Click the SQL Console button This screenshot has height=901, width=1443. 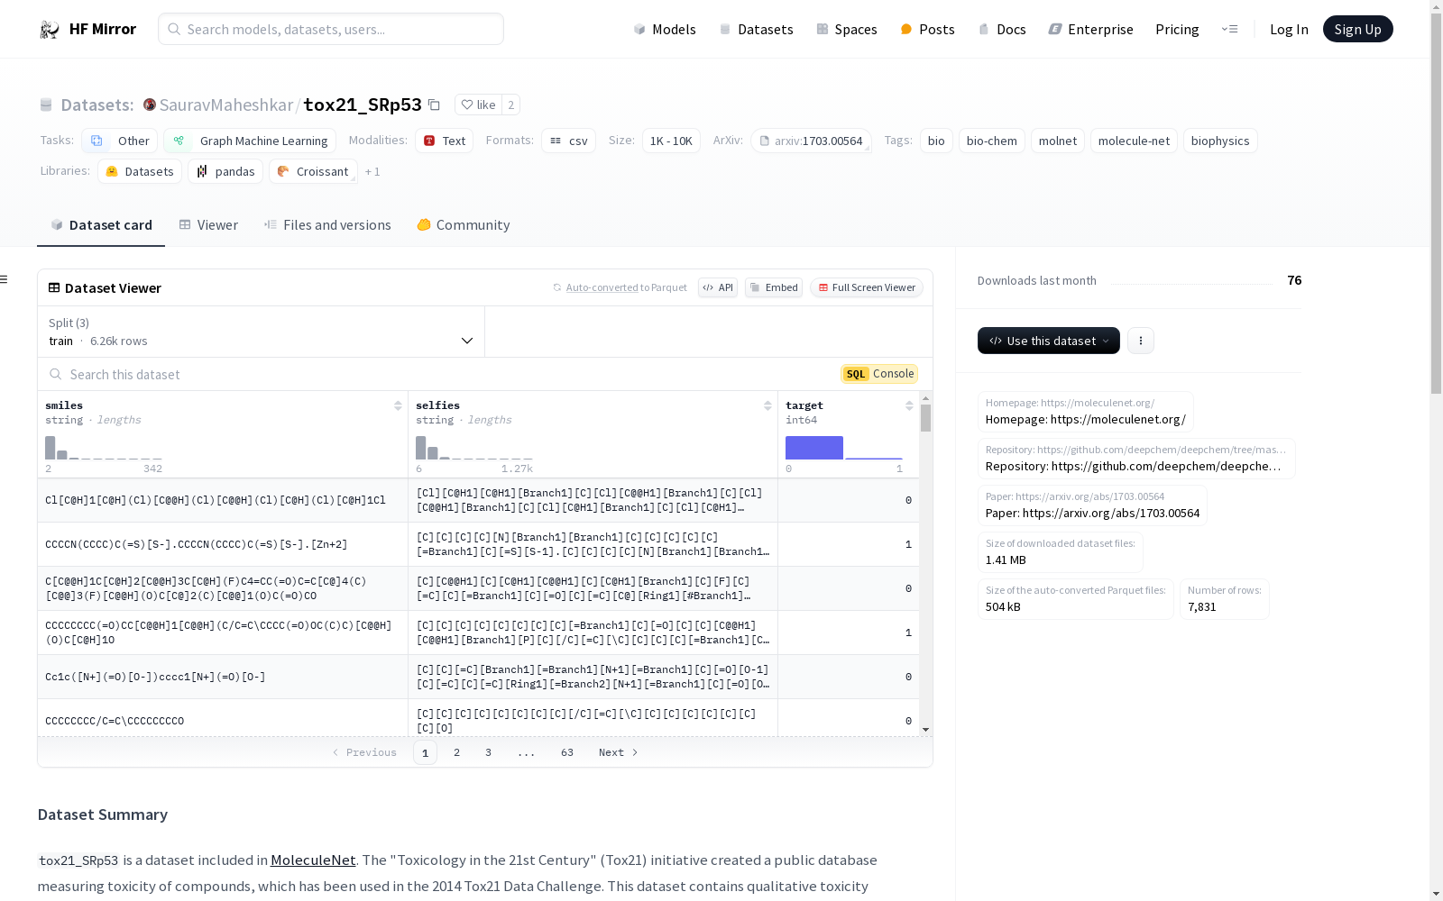[879, 374]
